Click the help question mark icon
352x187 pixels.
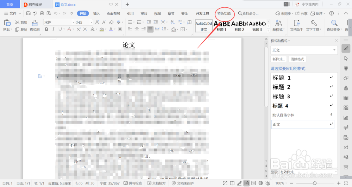(331, 13)
